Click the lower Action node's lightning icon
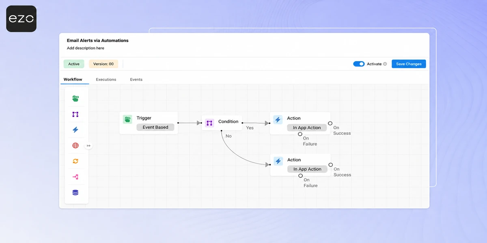Image resolution: width=487 pixels, height=243 pixels. [x=278, y=161]
